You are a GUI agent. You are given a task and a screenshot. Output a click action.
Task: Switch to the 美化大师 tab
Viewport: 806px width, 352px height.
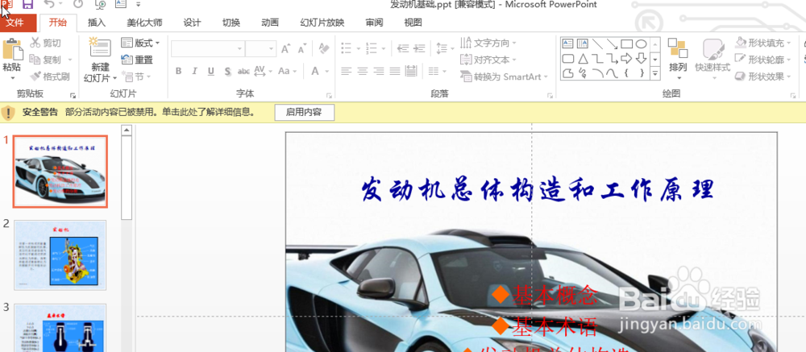144,23
